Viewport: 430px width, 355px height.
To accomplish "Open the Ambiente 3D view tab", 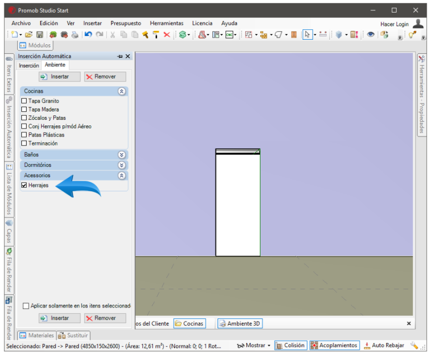I will pyautogui.click(x=240, y=324).
